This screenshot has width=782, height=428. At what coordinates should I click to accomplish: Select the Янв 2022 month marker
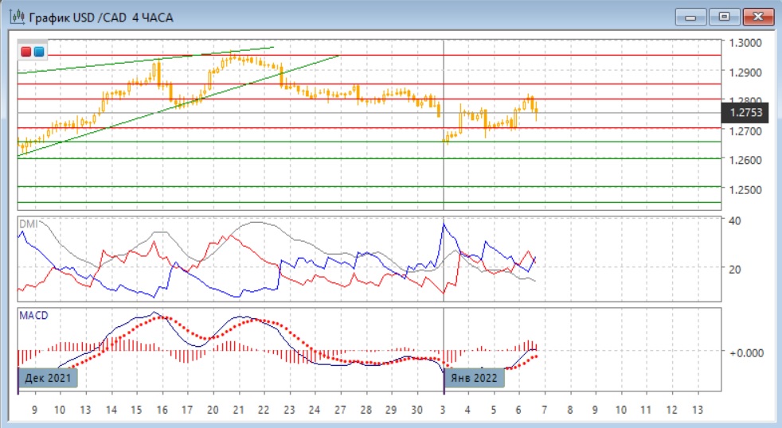coord(475,377)
